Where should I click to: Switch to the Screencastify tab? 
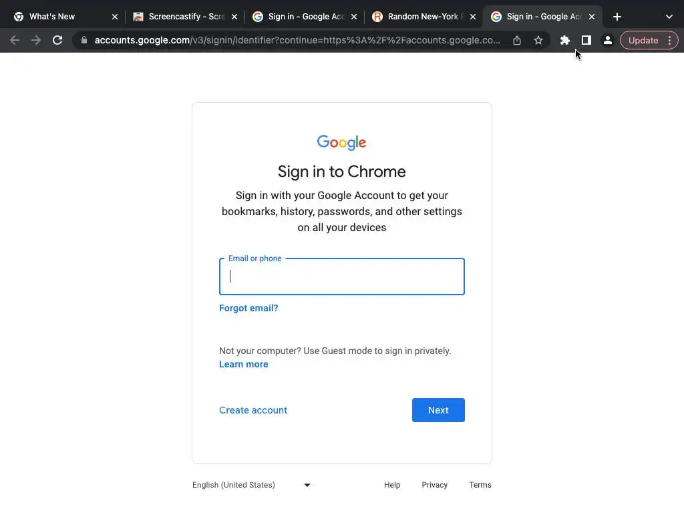click(180, 17)
